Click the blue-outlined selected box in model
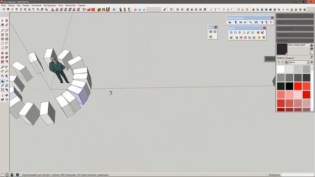This screenshot has height=177, width=315. tap(78, 95)
